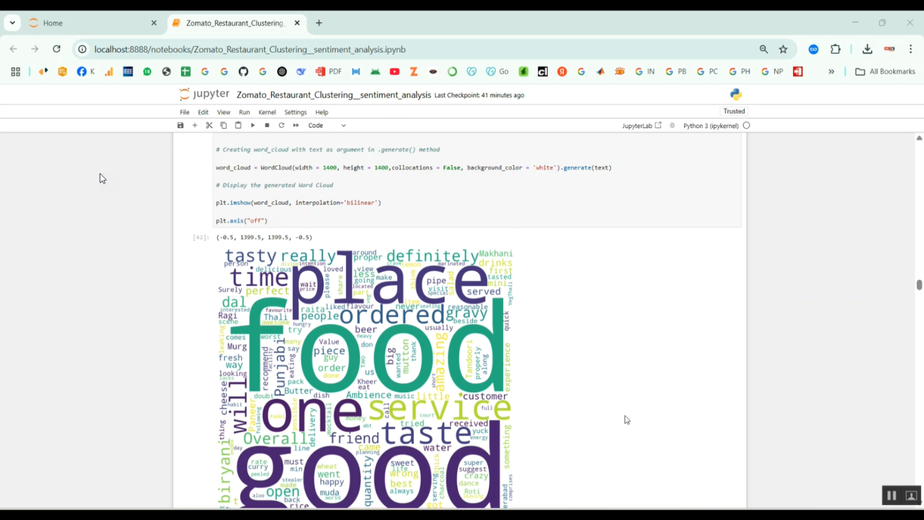Click inside the WordCloud code cell
924x520 pixels.
point(477,181)
